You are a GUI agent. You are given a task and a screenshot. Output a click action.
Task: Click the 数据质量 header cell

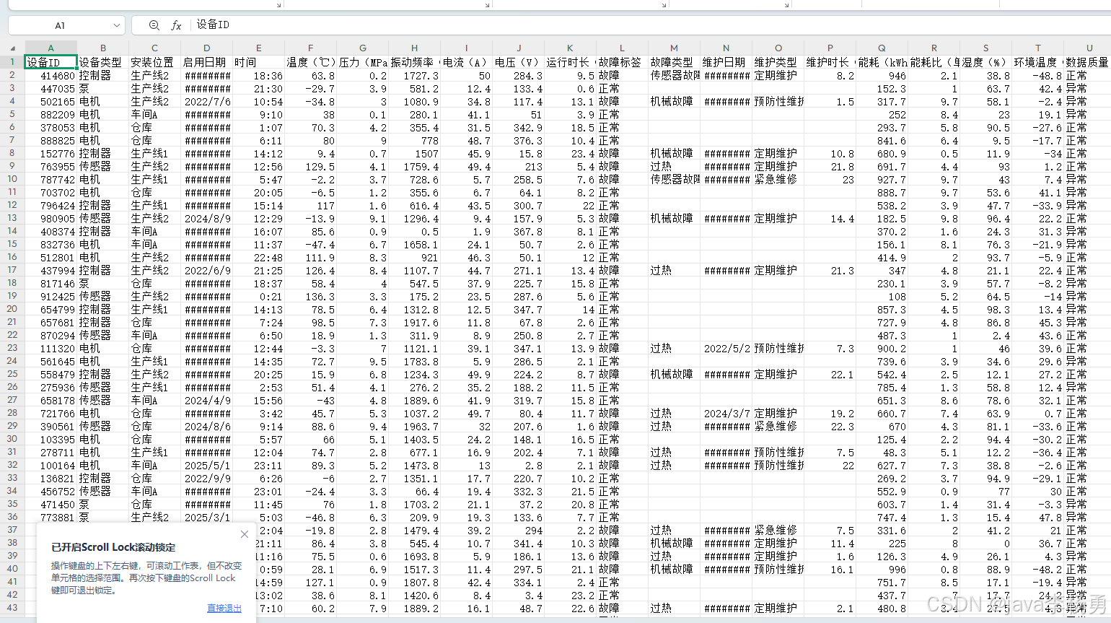coord(1089,62)
